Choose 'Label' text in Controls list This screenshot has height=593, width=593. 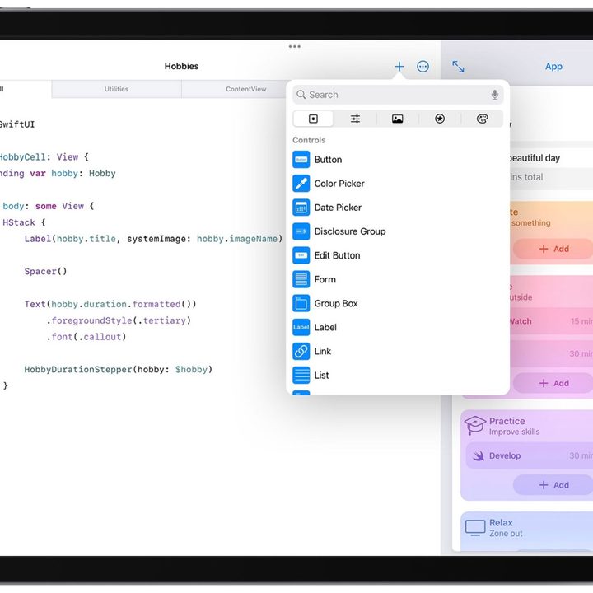click(325, 327)
